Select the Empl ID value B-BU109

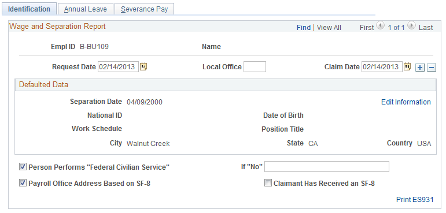click(94, 47)
